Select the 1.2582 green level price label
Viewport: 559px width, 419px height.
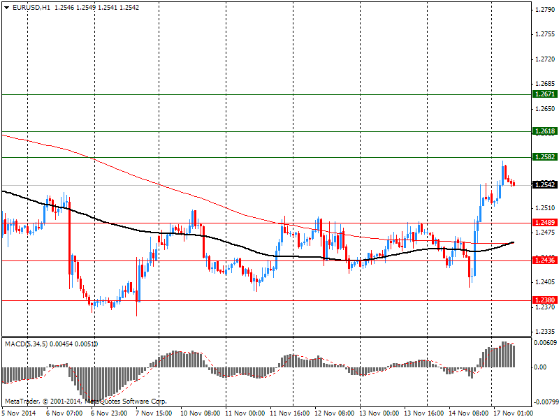[545, 156]
